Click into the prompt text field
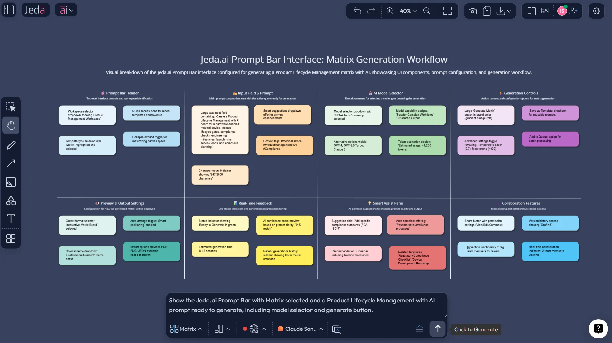 pyautogui.click(x=306, y=305)
